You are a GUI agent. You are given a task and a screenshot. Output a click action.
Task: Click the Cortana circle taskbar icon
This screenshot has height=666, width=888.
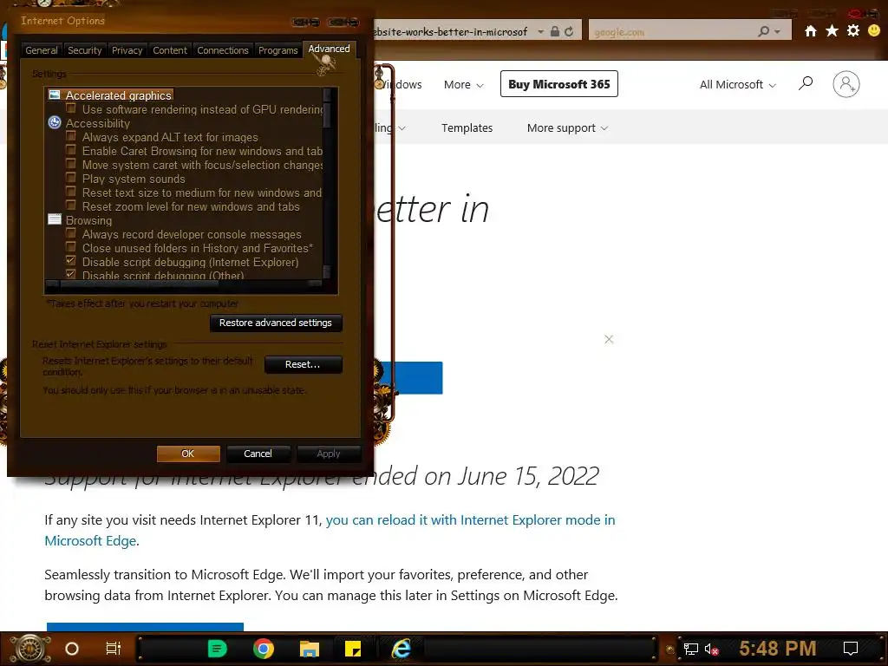[72, 649]
